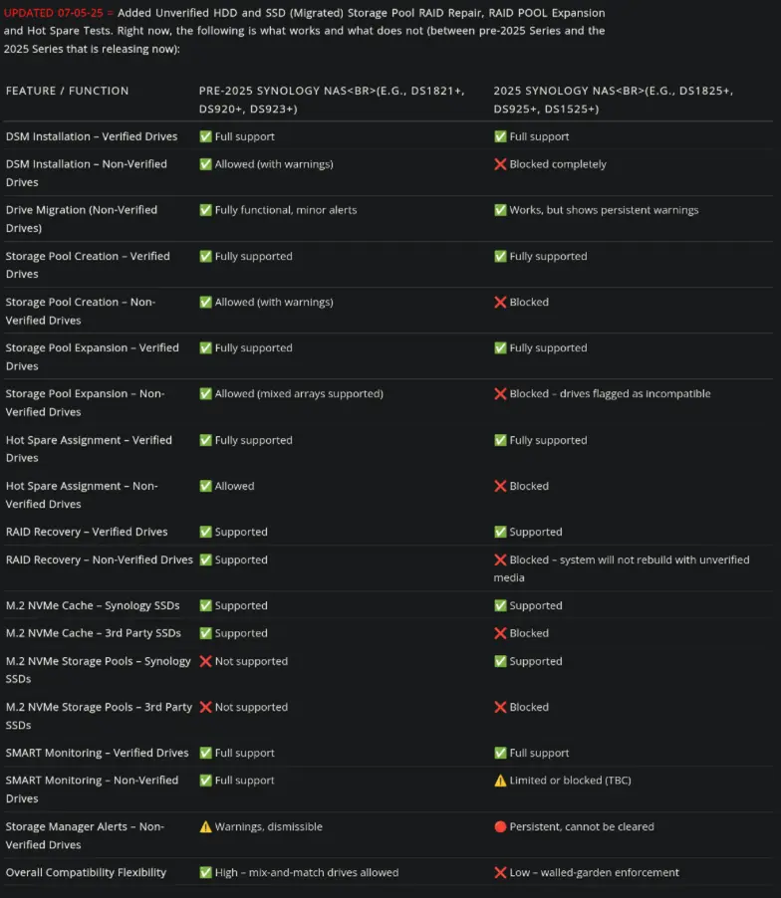Click the green check beside 'Allowed (mixed arrays supported)'

[205, 393]
